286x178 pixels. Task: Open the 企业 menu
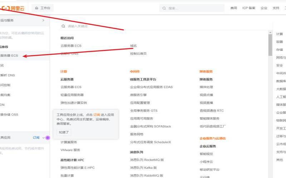pos(264,8)
